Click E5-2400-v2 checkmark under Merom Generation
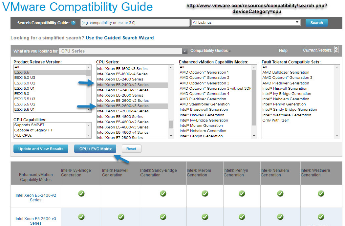Image resolution: width=345 pixels, height=226 pixels. (x=205, y=193)
